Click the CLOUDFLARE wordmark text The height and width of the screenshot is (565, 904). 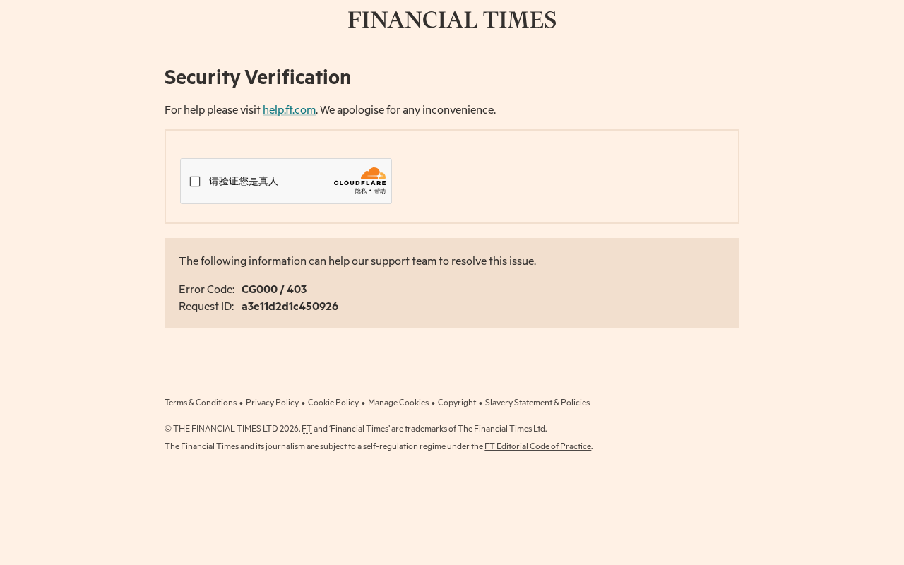360,184
